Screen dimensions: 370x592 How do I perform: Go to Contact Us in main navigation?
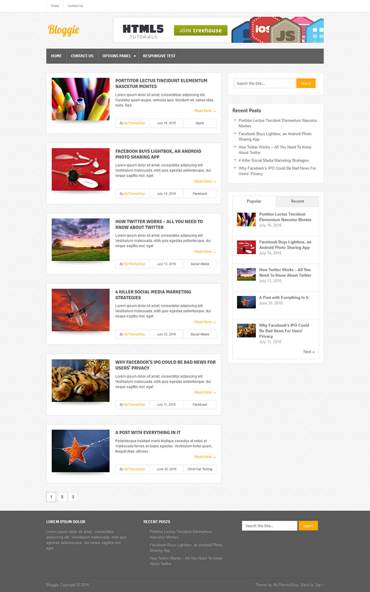82,56
